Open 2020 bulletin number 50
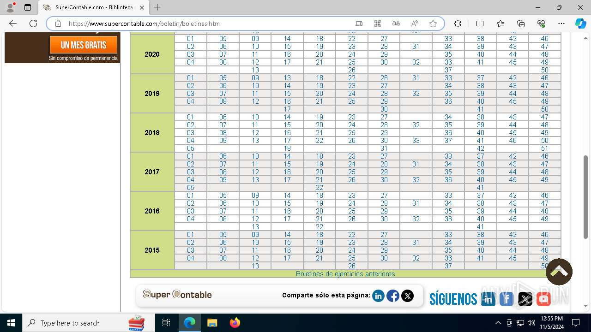Viewport: 591px width, 332px height. 545,70
